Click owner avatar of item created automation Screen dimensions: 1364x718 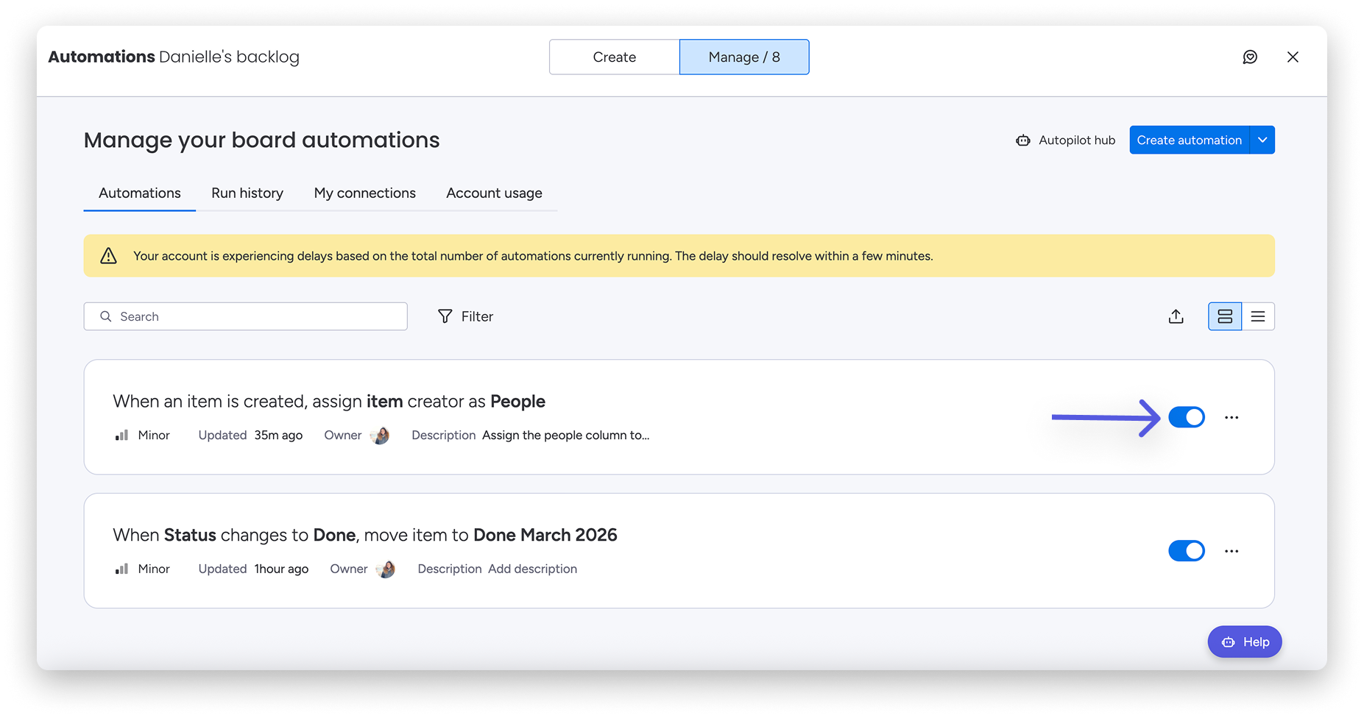point(380,436)
